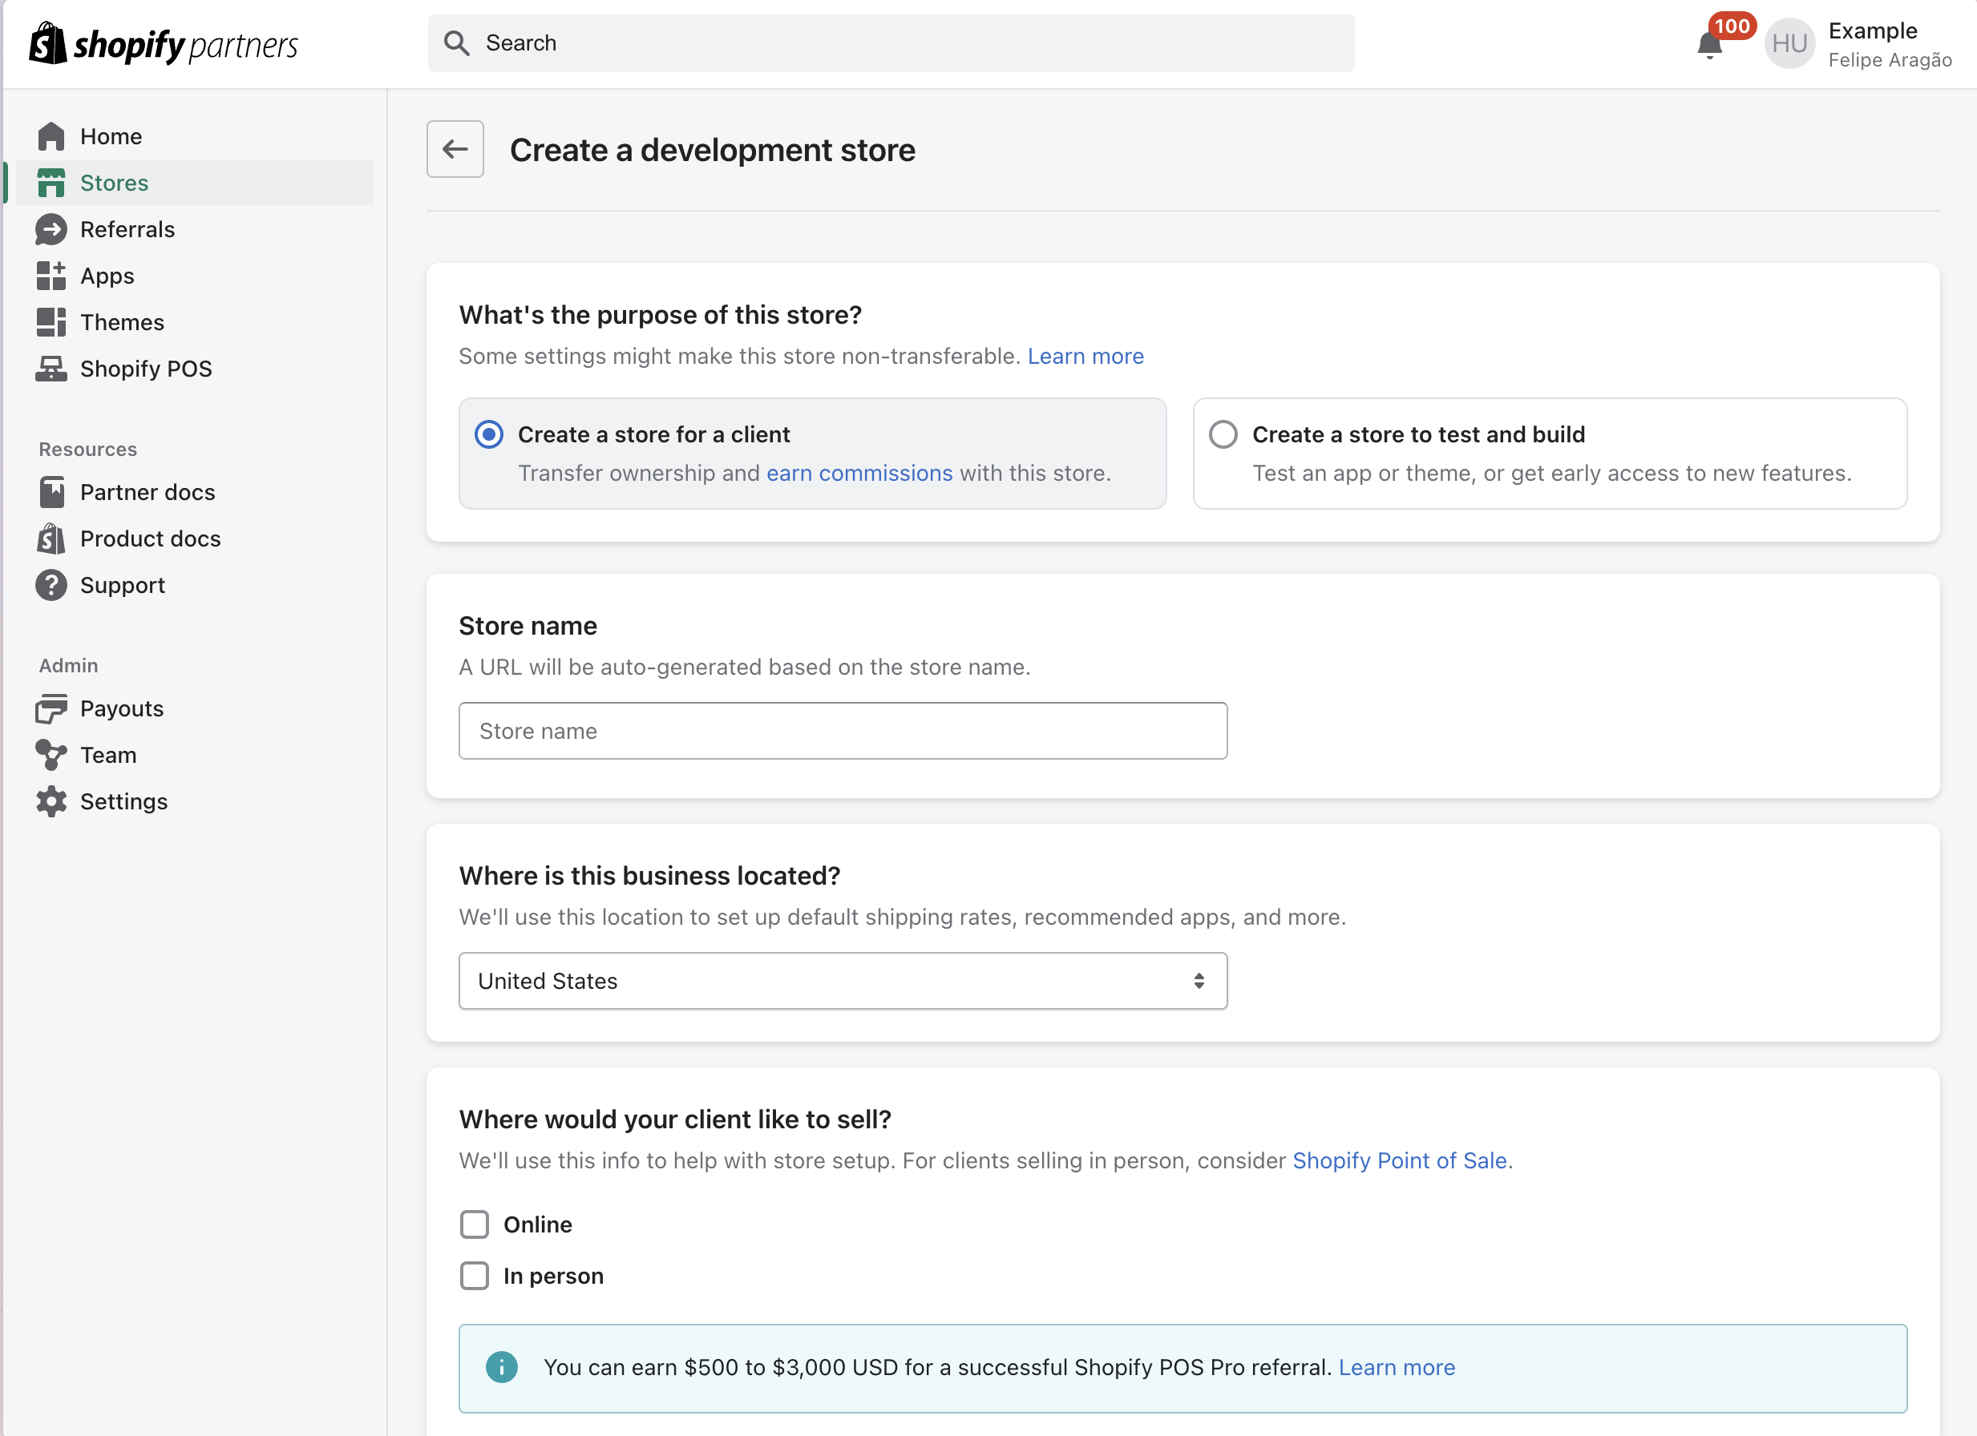The image size is (1977, 1436).
Task: Click the Settings gear icon
Action: tap(51, 801)
